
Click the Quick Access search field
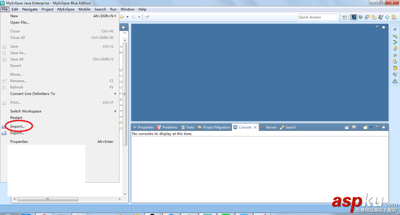[318, 17]
